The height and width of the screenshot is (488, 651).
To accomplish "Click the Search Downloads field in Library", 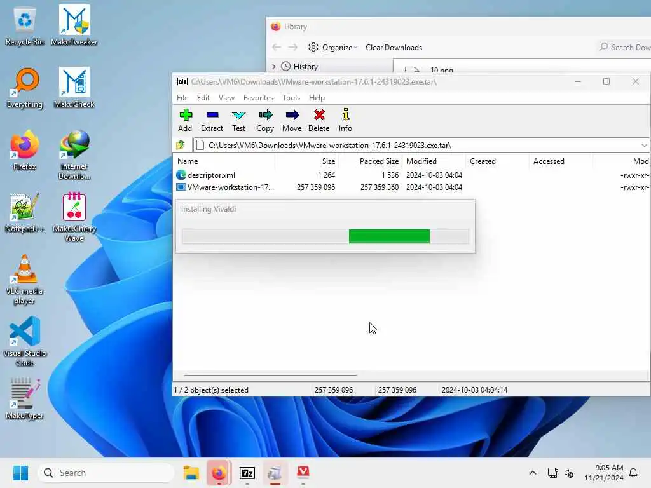I will [624, 47].
